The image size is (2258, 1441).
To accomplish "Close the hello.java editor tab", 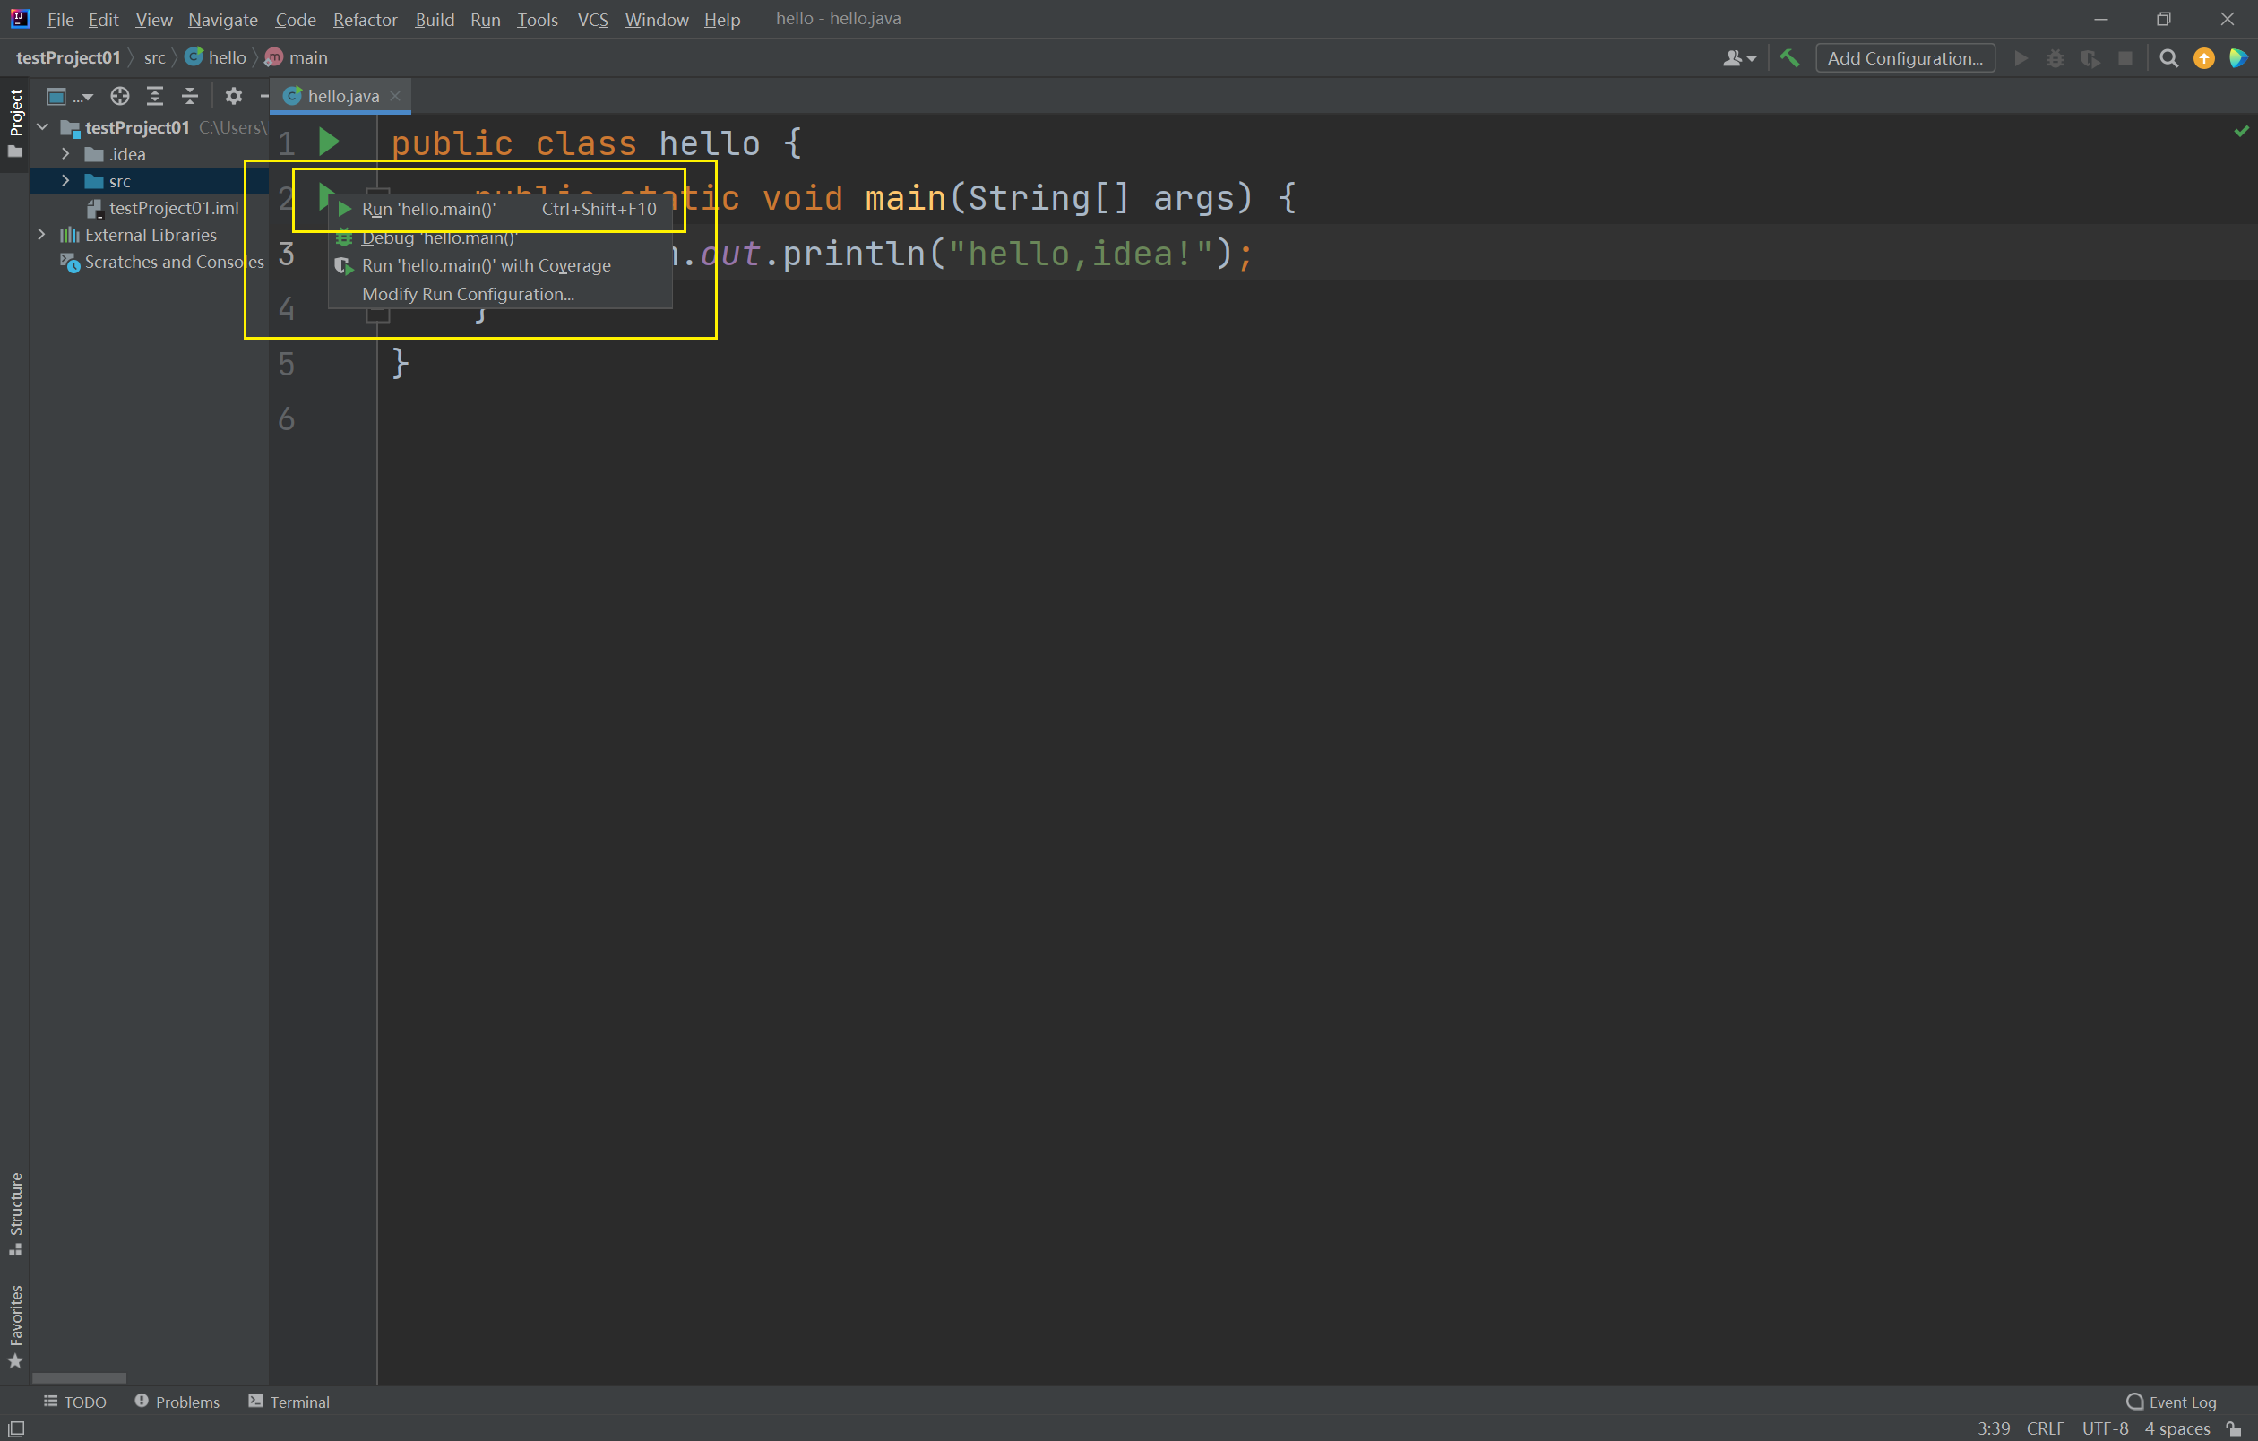I will tap(396, 96).
